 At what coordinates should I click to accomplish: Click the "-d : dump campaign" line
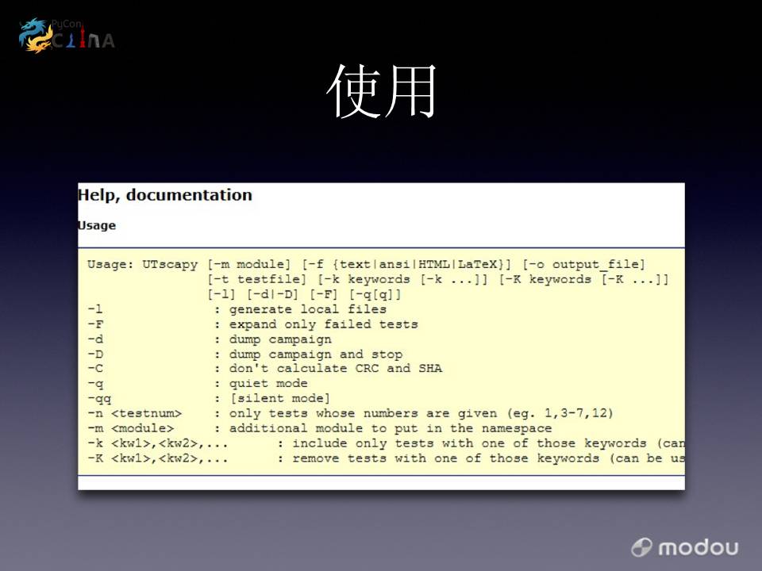tap(210, 339)
